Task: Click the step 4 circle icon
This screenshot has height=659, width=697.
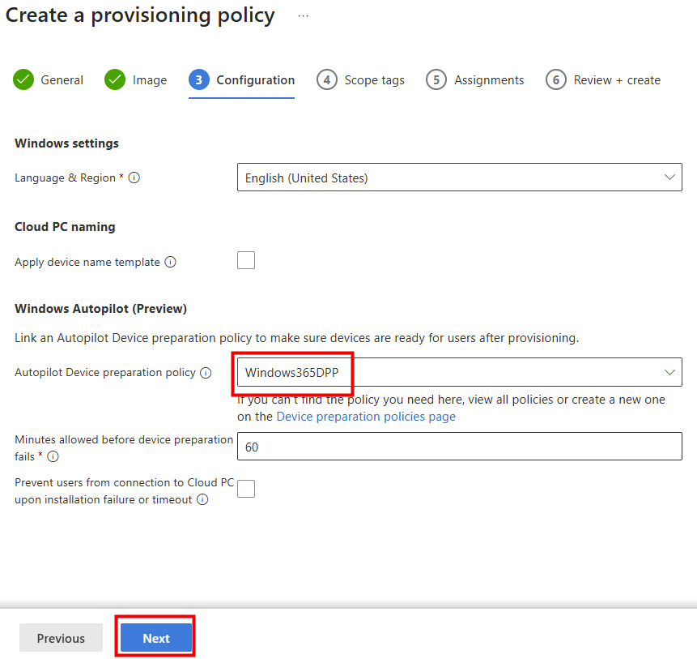Action: pos(327,79)
